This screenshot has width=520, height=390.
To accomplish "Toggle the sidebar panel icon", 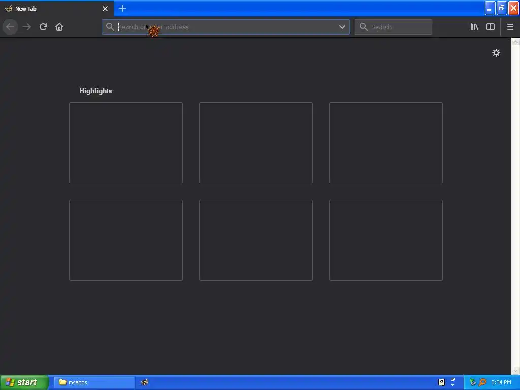I will tap(491, 27).
